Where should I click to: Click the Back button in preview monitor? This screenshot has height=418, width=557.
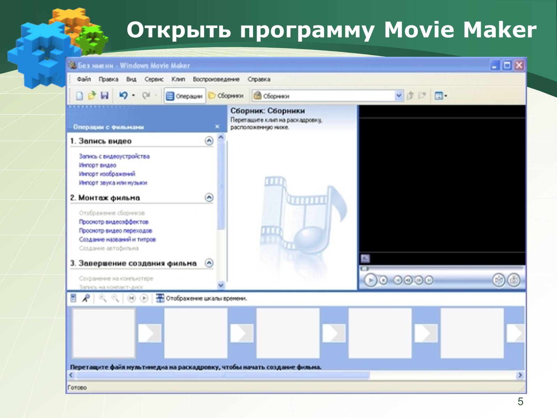point(398,280)
